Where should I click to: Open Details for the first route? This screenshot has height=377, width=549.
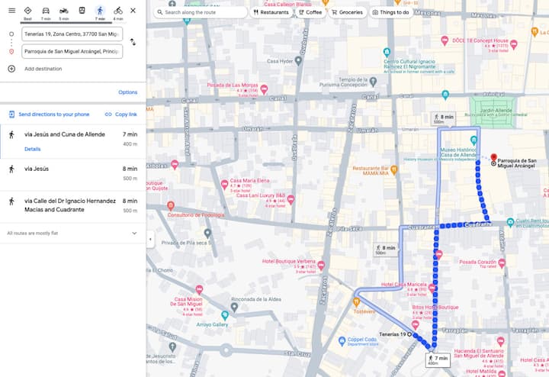33,149
